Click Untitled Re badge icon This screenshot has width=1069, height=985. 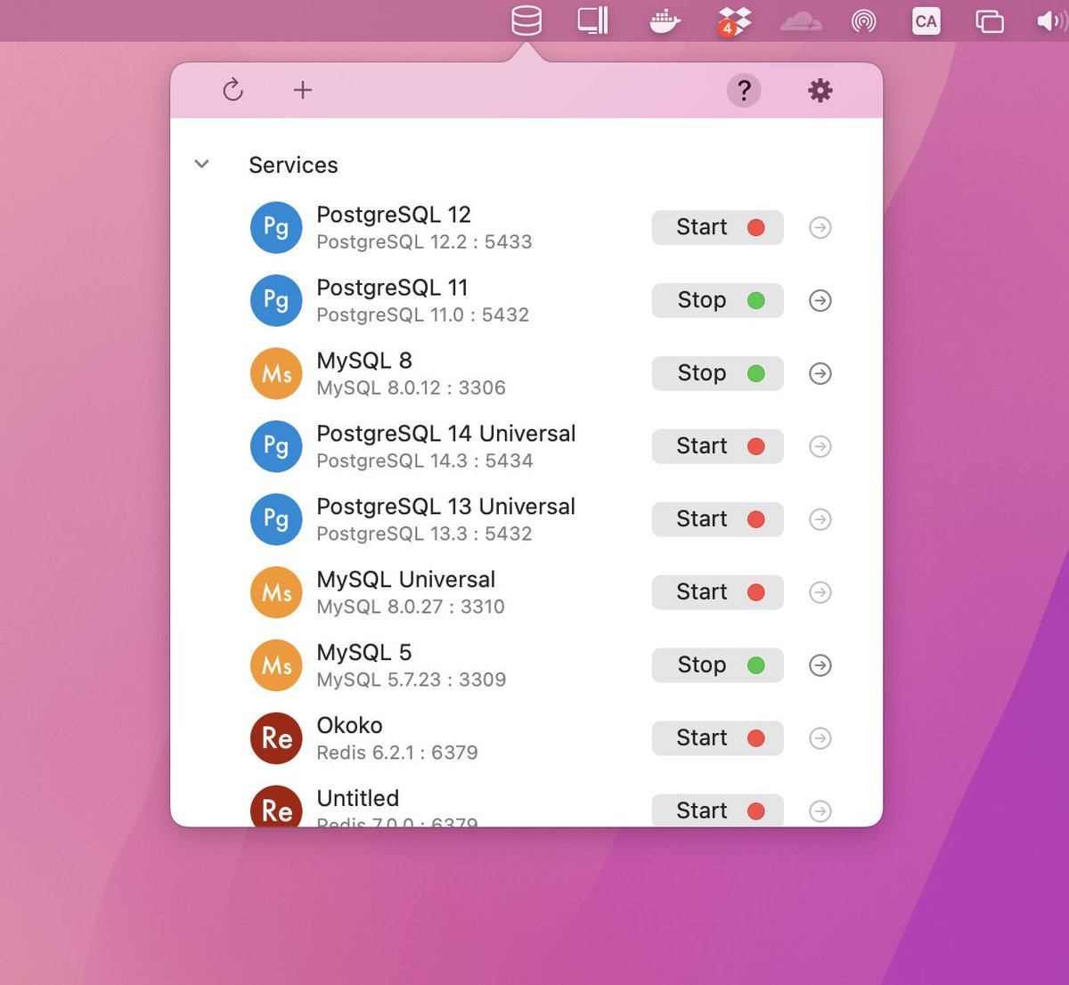pos(276,807)
